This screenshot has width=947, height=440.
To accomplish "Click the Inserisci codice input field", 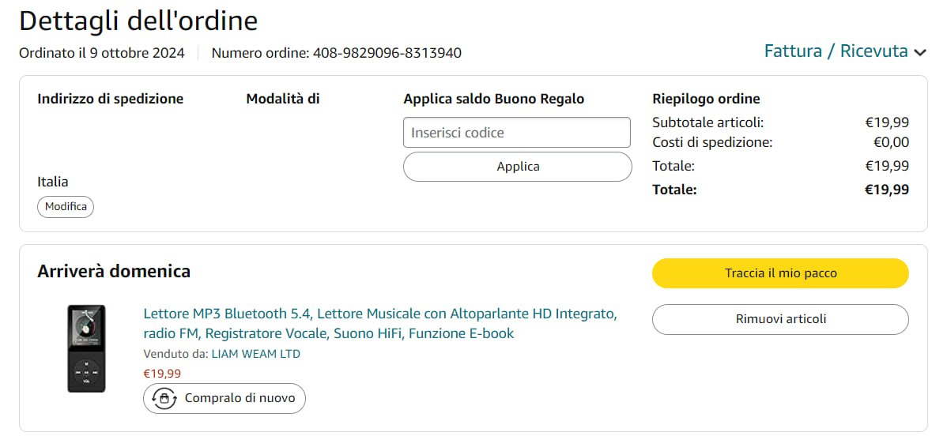I will pyautogui.click(x=517, y=133).
